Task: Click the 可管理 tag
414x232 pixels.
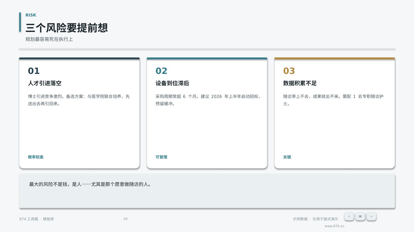Action: coord(161,157)
